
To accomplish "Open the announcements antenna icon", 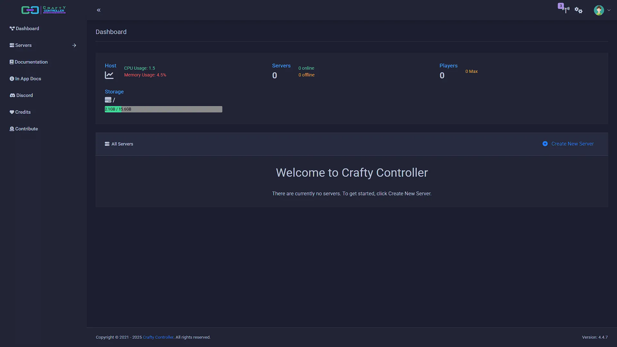I will click(566, 10).
